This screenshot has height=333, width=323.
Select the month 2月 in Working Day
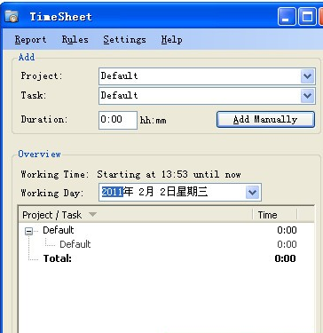pos(146,192)
